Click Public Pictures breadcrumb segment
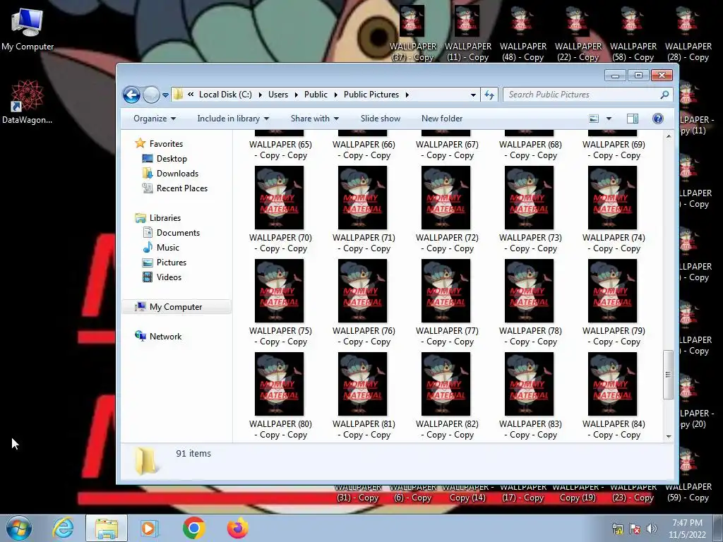 coord(371,95)
